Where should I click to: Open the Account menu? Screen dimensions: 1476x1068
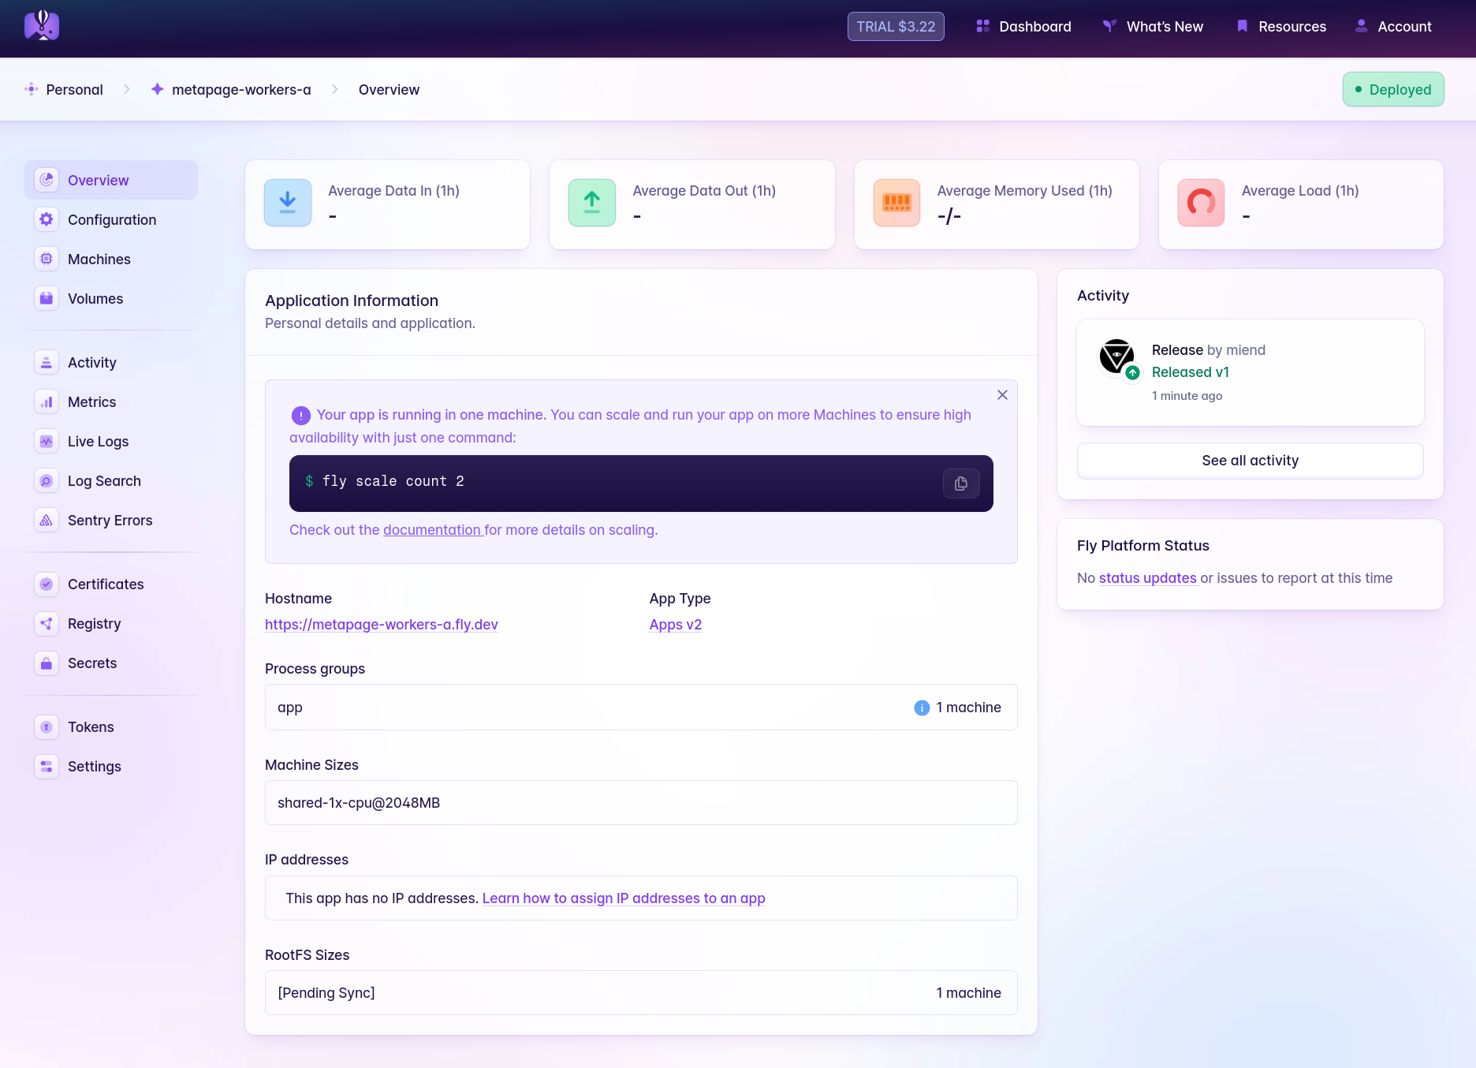point(1393,26)
